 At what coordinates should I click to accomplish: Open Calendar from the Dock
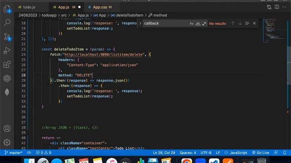point(84,161)
